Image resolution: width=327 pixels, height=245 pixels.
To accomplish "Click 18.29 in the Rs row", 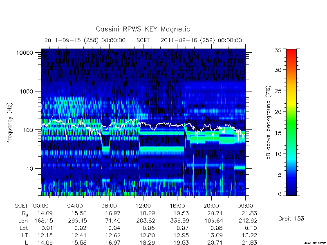I will pyautogui.click(x=147, y=213).
